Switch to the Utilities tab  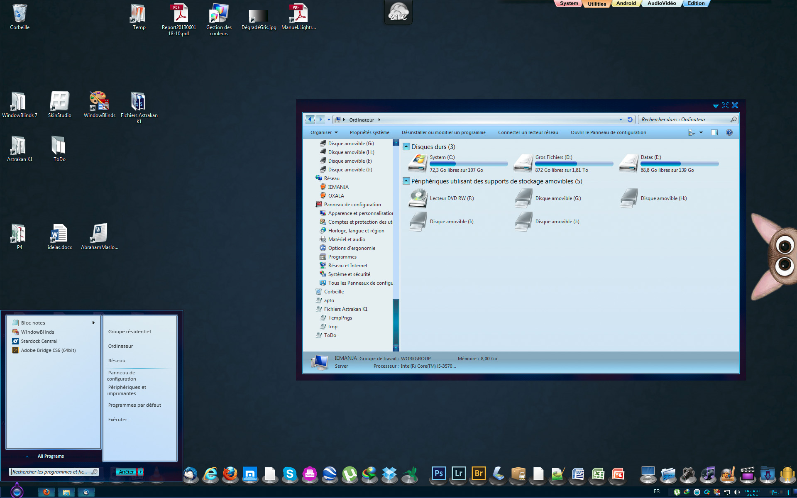point(597,4)
